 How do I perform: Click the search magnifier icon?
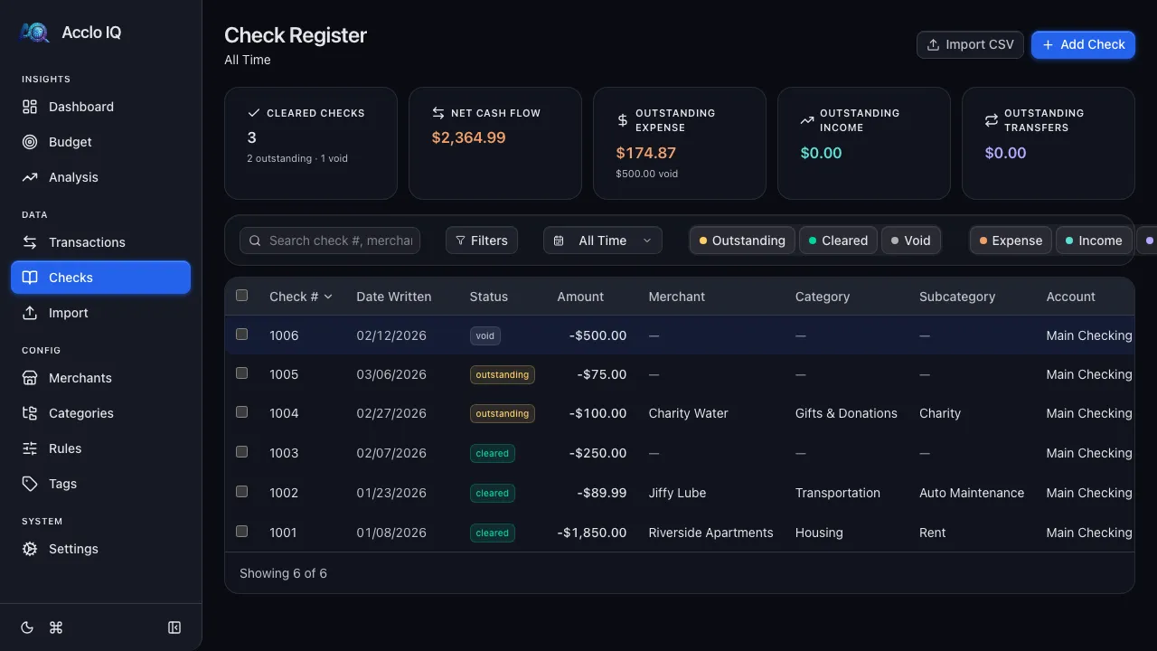pyautogui.click(x=256, y=241)
